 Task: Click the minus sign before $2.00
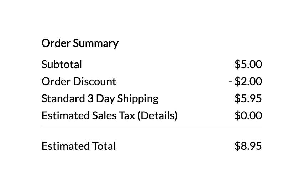230,81
